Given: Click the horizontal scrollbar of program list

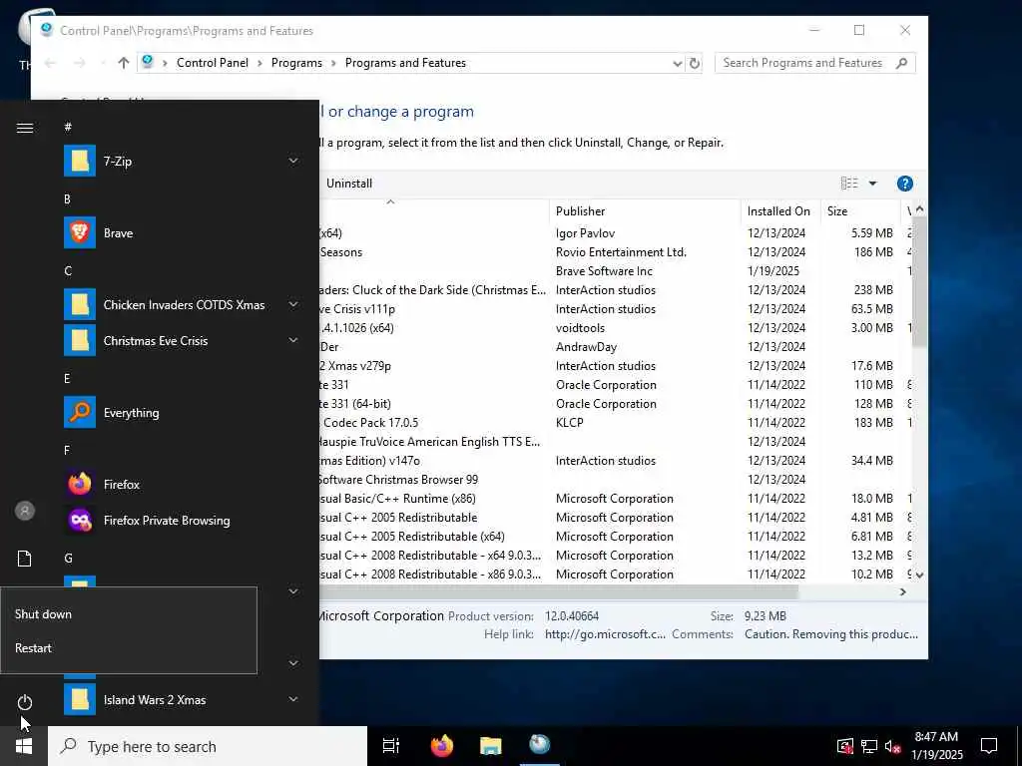Looking at the screenshot, I should [x=559, y=591].
